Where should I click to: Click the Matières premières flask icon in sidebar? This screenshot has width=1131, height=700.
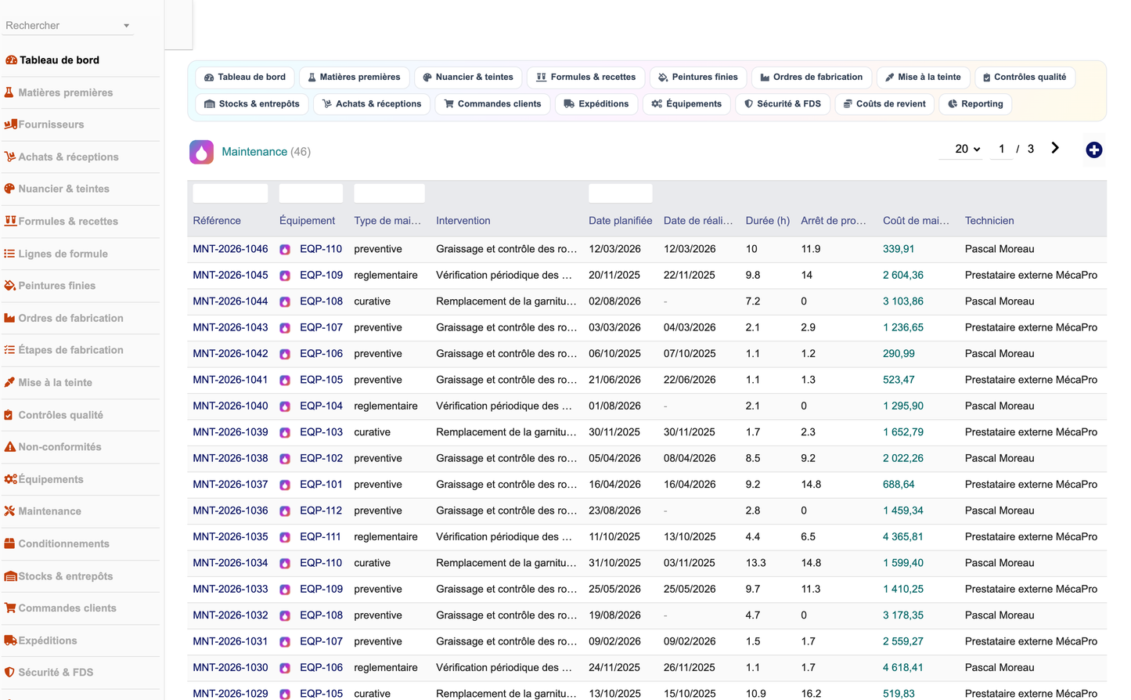(x=9, y=92)
